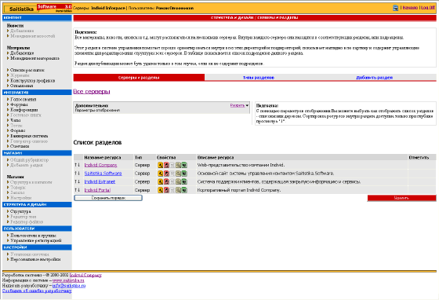Screen dimensions: 439x300
Task: Click the help icon next to Начало
Action: tap(395, 8)
